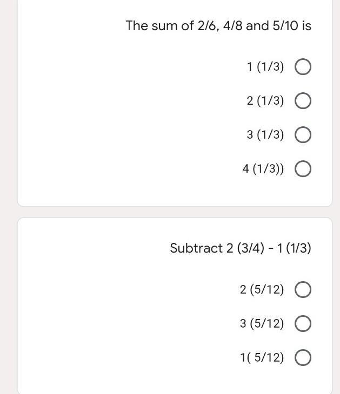Choose the 3 (5/12) radio circle
This screenshot has width=340, height=394.
pyautogui.click(x=303, y=323)
